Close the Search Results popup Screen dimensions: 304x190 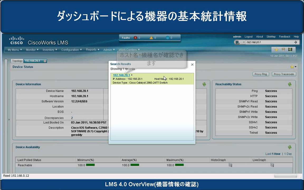[x=192, y=65]
